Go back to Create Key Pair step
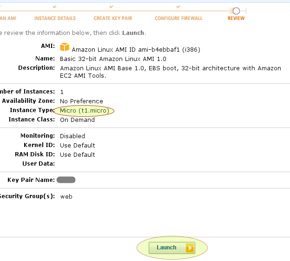 pyautogui.click(x=113, y=18)
